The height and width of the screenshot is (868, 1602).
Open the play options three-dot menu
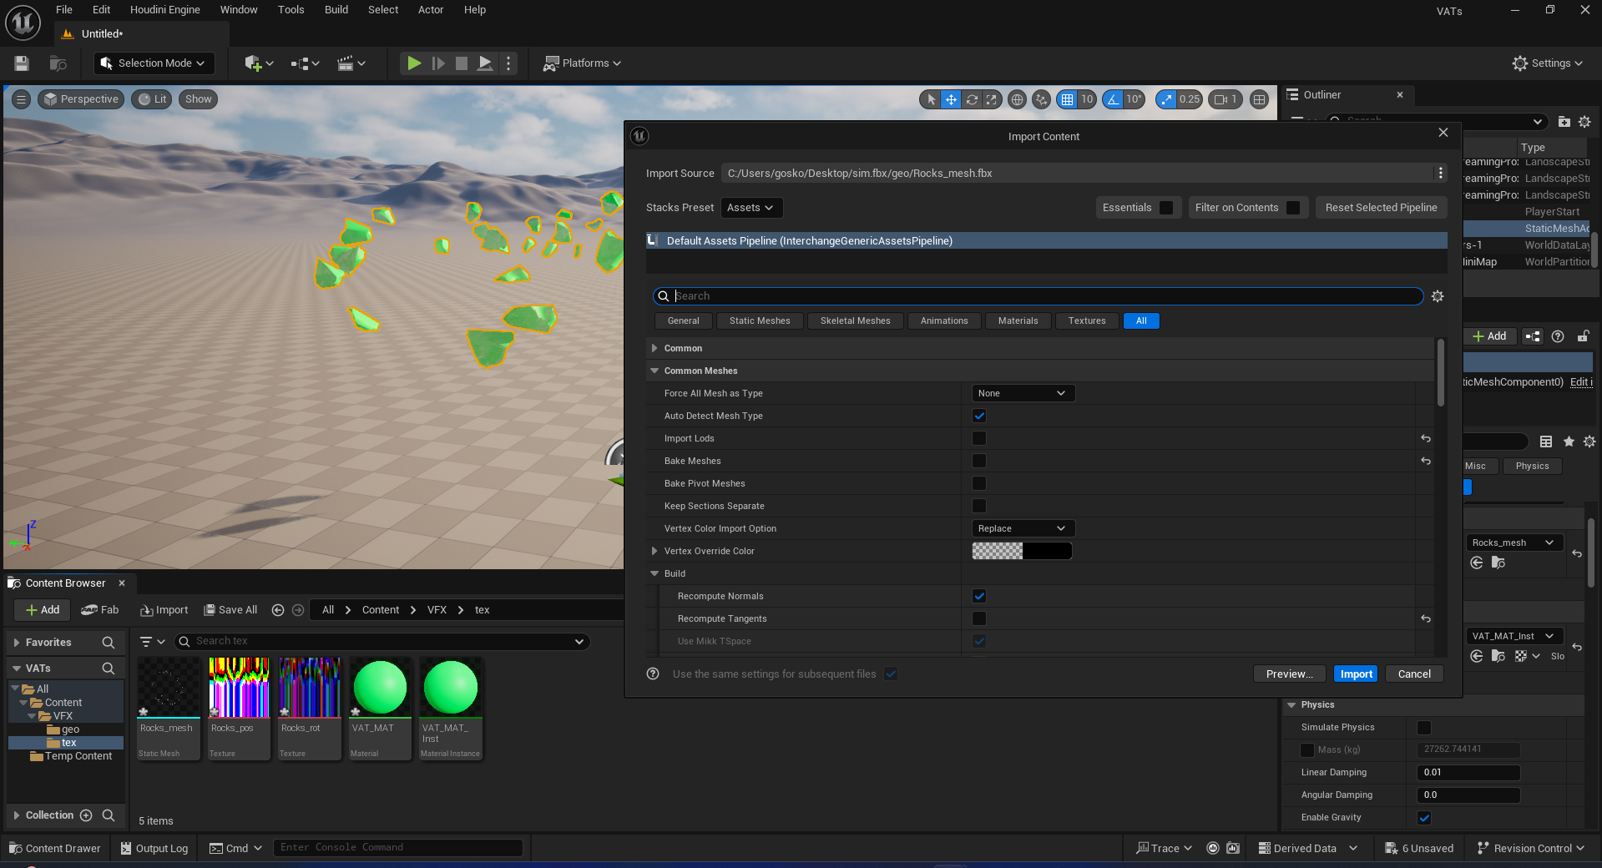pyautogui.click(x=508, y=63)
